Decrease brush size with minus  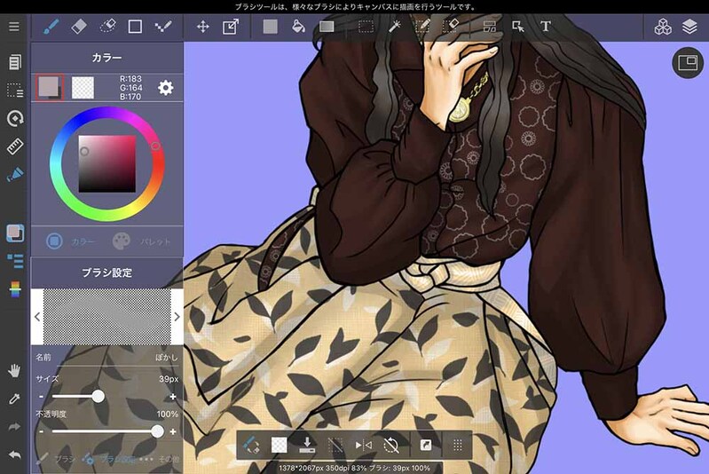point(41,397)
